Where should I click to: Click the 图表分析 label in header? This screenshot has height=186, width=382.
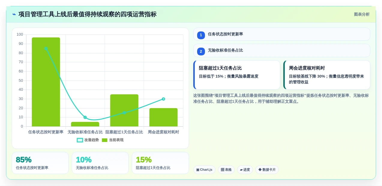pos(362,14)
